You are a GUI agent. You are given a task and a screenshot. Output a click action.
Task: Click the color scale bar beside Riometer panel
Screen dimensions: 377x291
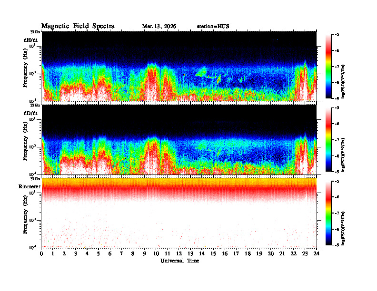coord(328,213)
